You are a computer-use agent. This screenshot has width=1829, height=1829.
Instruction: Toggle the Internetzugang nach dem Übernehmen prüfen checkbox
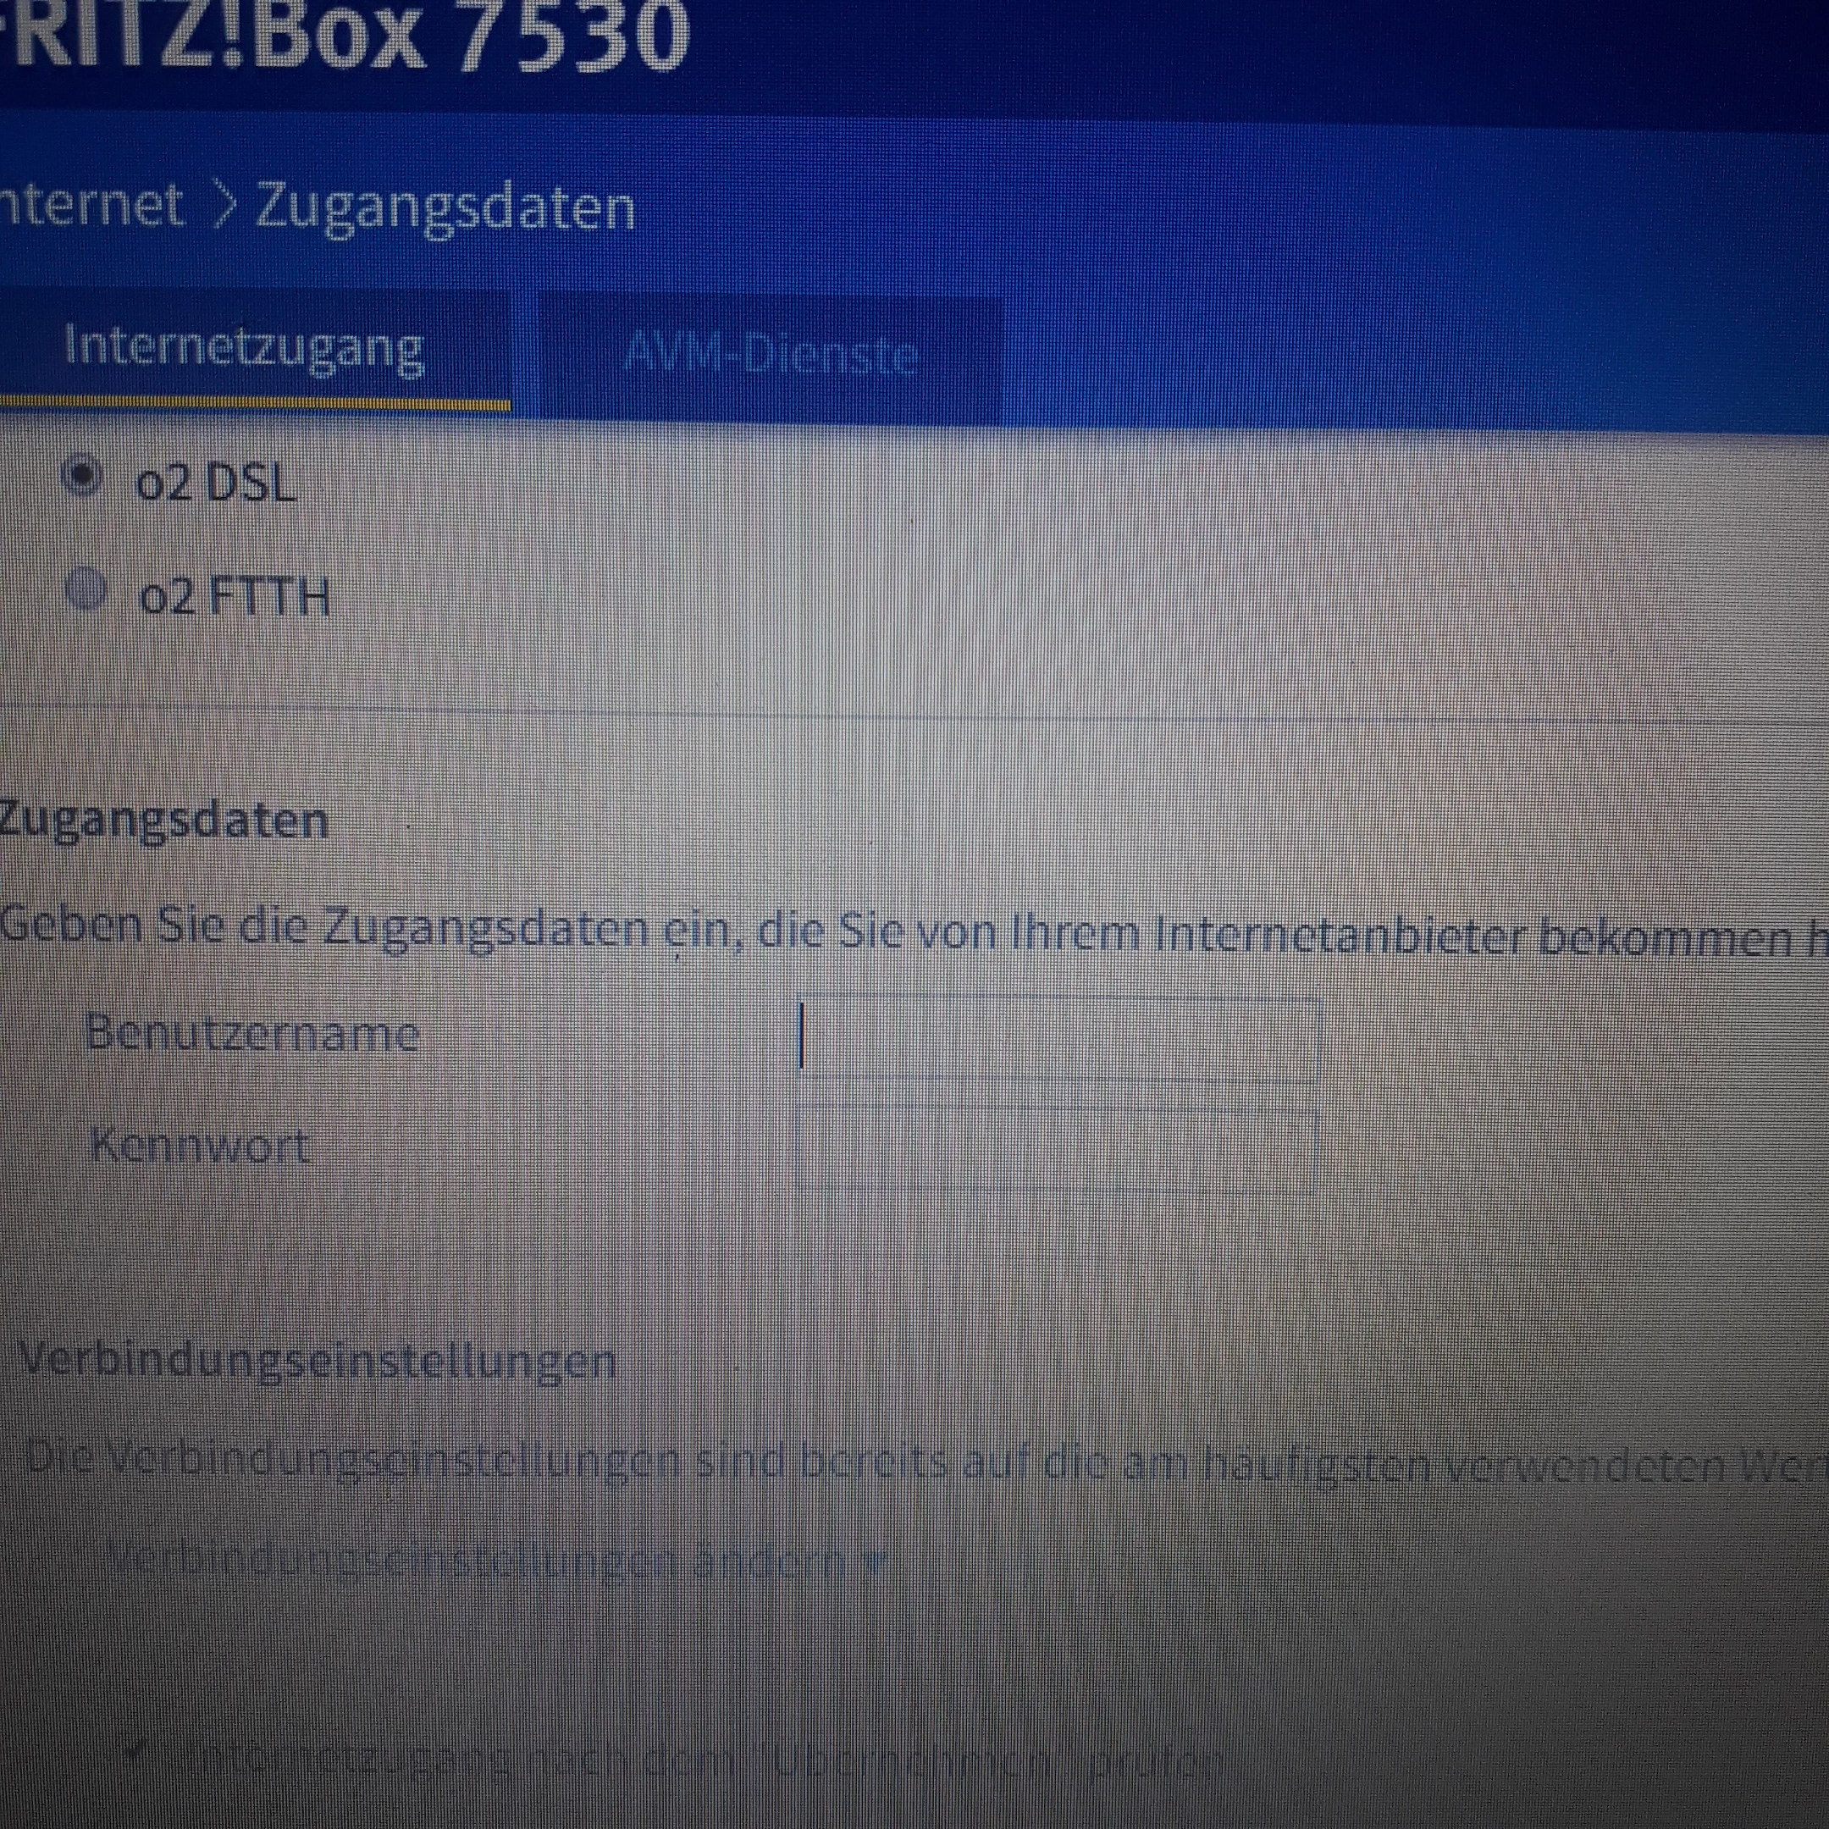[x=134, y=1751]
